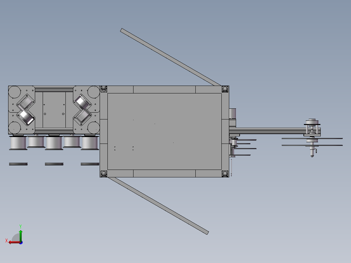Click the blue Z axis ball of triad

tap(21, 242)
